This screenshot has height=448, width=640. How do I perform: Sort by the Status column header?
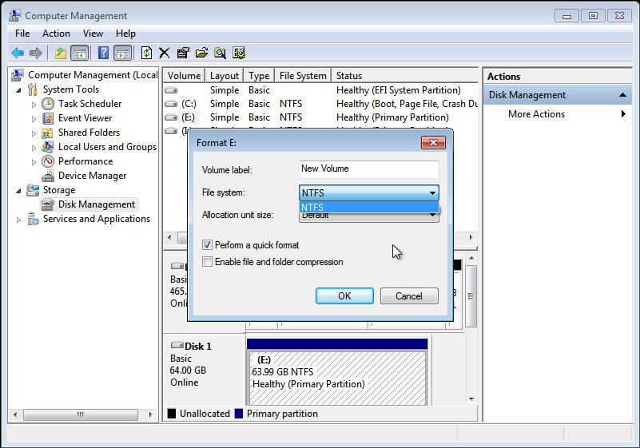click(x=404, y=76)
